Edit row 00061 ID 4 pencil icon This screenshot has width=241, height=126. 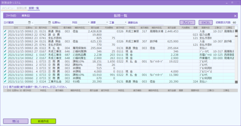pos(5,72)
